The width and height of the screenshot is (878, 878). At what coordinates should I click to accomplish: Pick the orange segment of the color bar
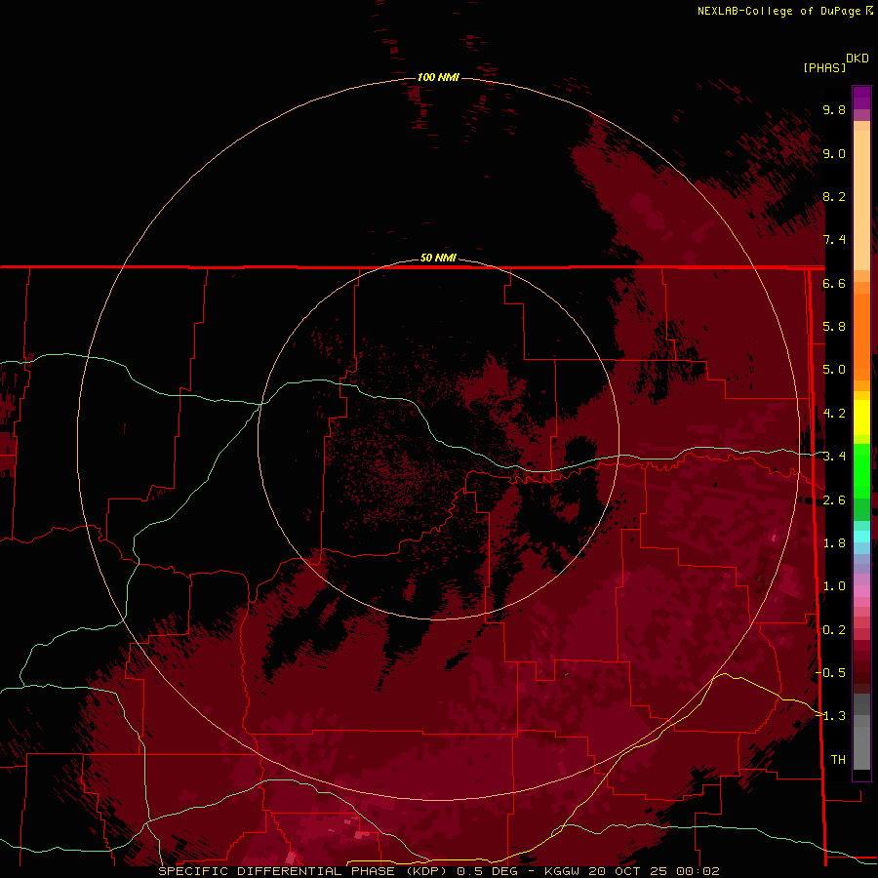pyautogui.click(x=861, y=336)
